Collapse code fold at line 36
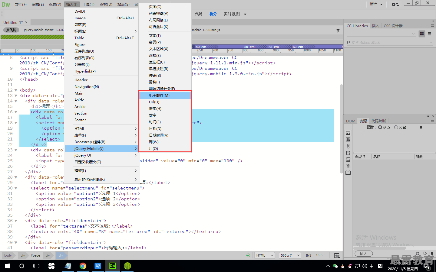 [x=16, y=221]
